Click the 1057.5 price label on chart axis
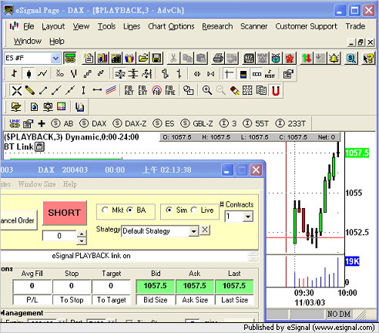The height and width of the screenshot is (333, 379). [357, 153]
